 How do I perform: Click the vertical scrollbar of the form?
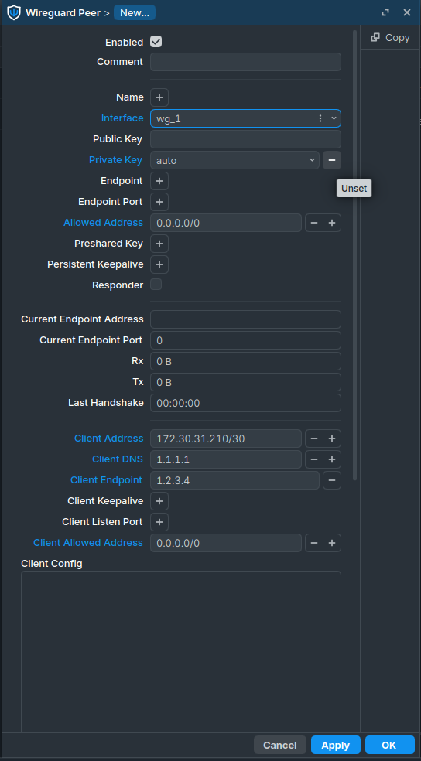click(355, 254)
